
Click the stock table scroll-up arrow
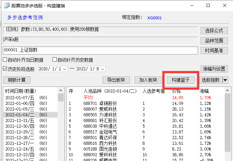coord(227,91)
